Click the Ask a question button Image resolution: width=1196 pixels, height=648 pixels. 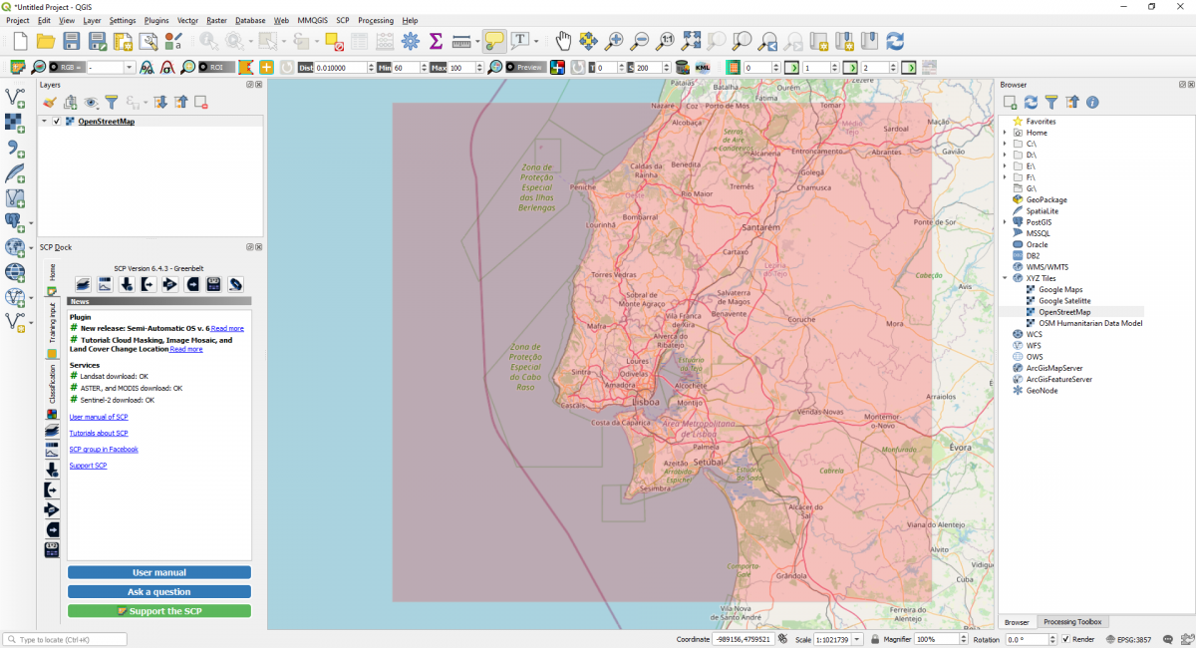159,591
